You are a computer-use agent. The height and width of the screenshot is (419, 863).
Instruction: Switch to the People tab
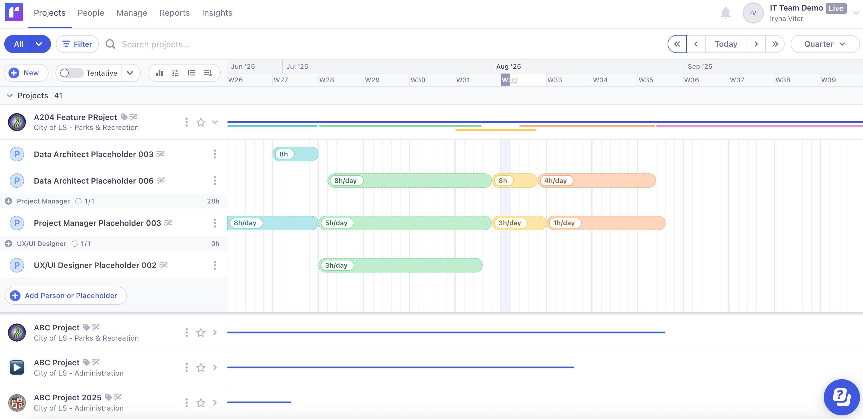91,13
